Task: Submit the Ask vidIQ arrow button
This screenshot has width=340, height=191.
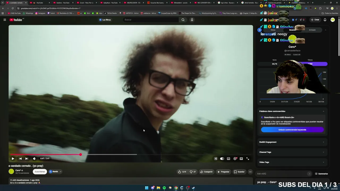Action: pos(309,174)
